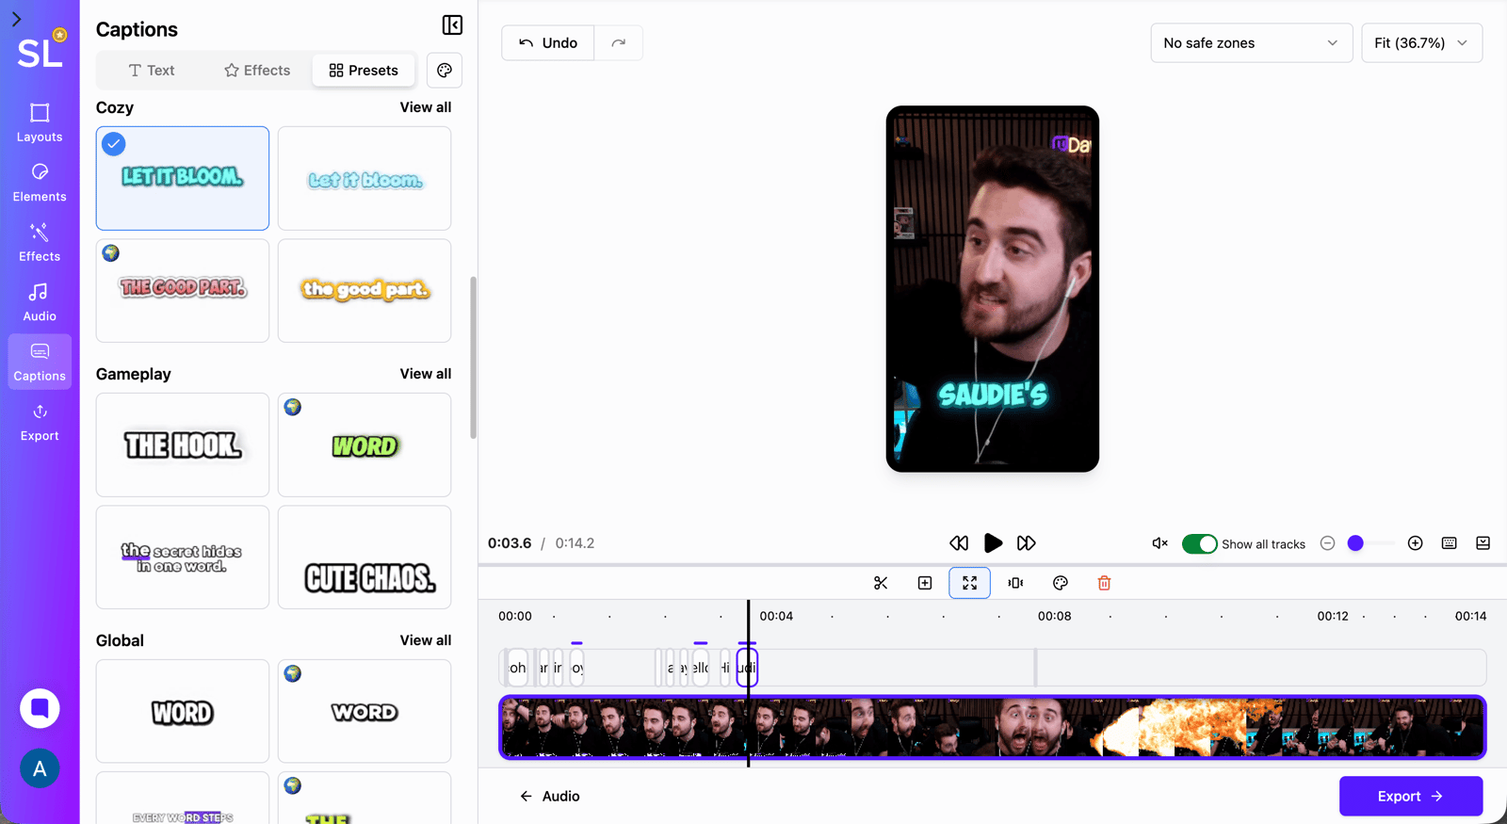Toggle Show all tracks switch

(1199, 544)
